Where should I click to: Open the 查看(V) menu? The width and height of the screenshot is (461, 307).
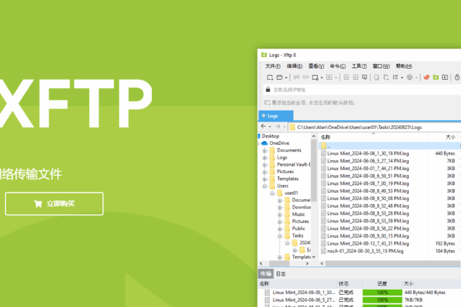pos(316,66)
